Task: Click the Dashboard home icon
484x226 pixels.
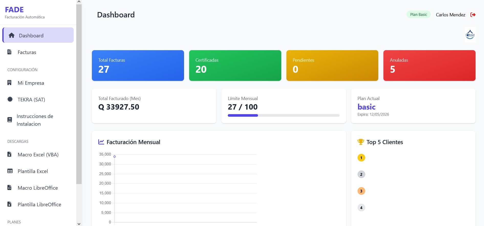Action: 12,35
